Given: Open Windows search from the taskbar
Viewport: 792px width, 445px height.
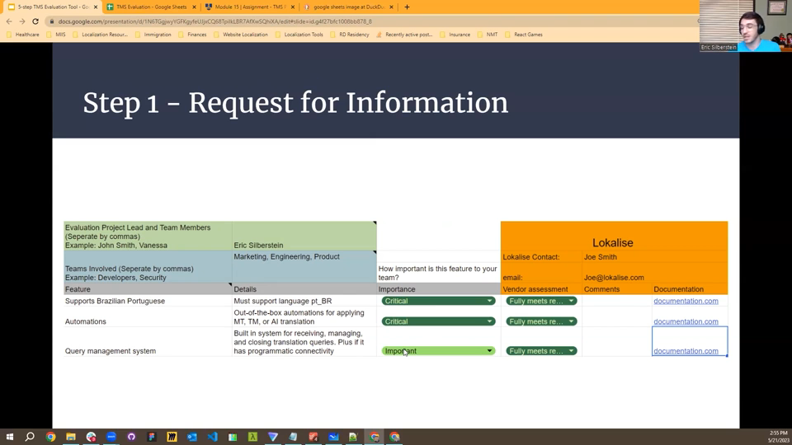Looking at the screenshot, I should pos(30,437).
